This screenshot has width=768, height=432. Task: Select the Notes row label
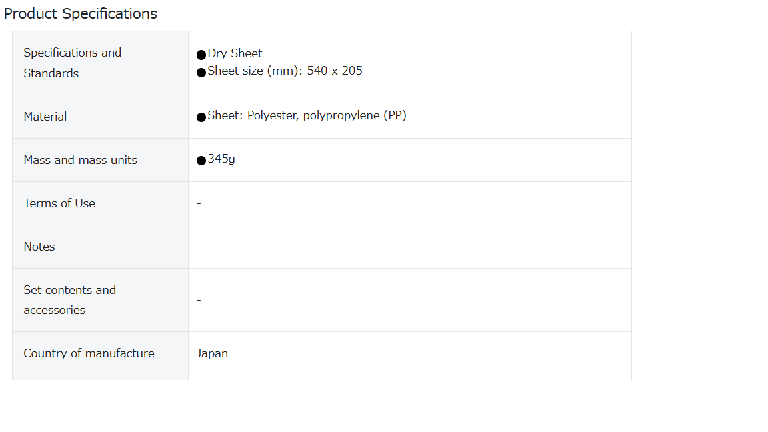[x=39, y=247]
